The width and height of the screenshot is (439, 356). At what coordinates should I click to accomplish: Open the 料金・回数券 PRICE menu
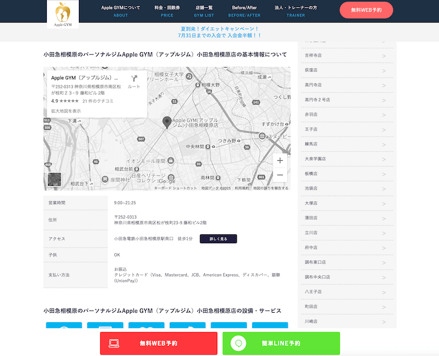pos(167,11)
